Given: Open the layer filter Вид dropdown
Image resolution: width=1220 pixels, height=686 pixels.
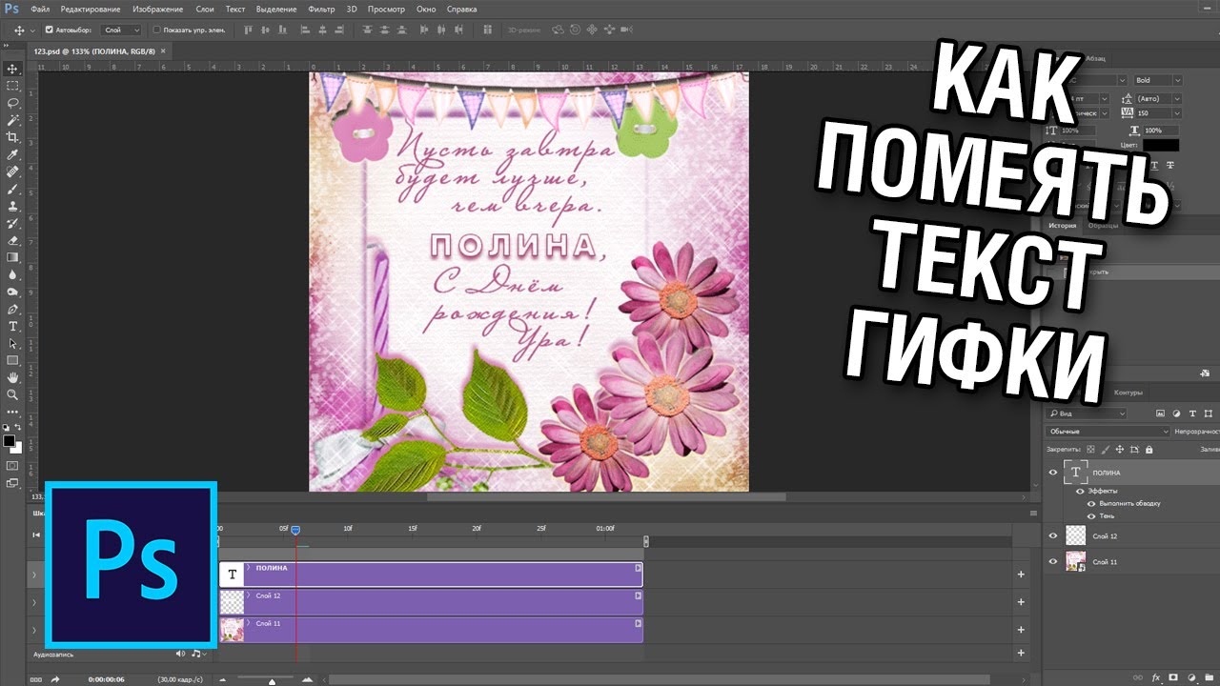Looking at the screenshot, I should point(1087,414).
